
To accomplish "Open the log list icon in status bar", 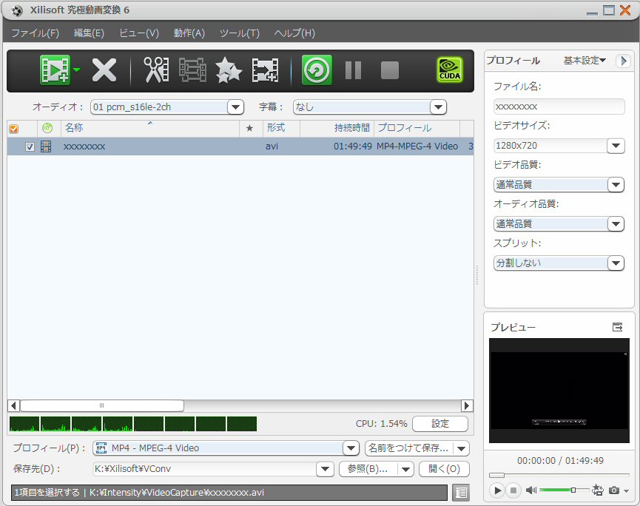I will (461, 493).
